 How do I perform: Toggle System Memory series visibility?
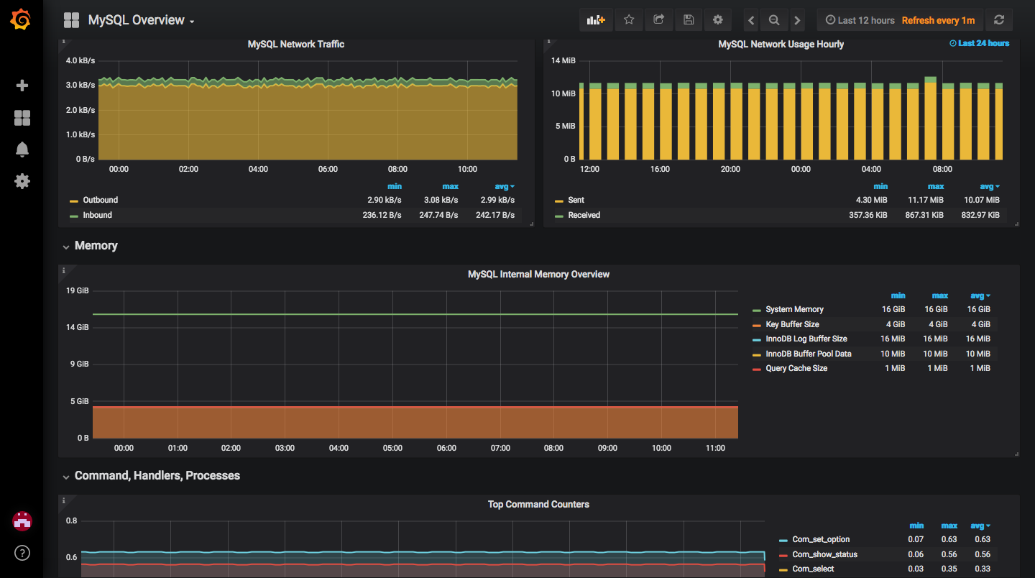[x=794, y=309]
